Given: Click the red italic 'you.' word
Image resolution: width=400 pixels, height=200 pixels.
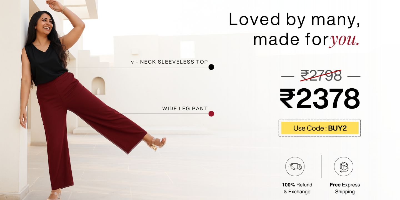Looking at the screenshot, I should pos(345,40).
